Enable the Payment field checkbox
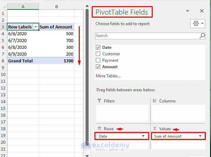Screen dimensions: 211x157 (98, 60)
